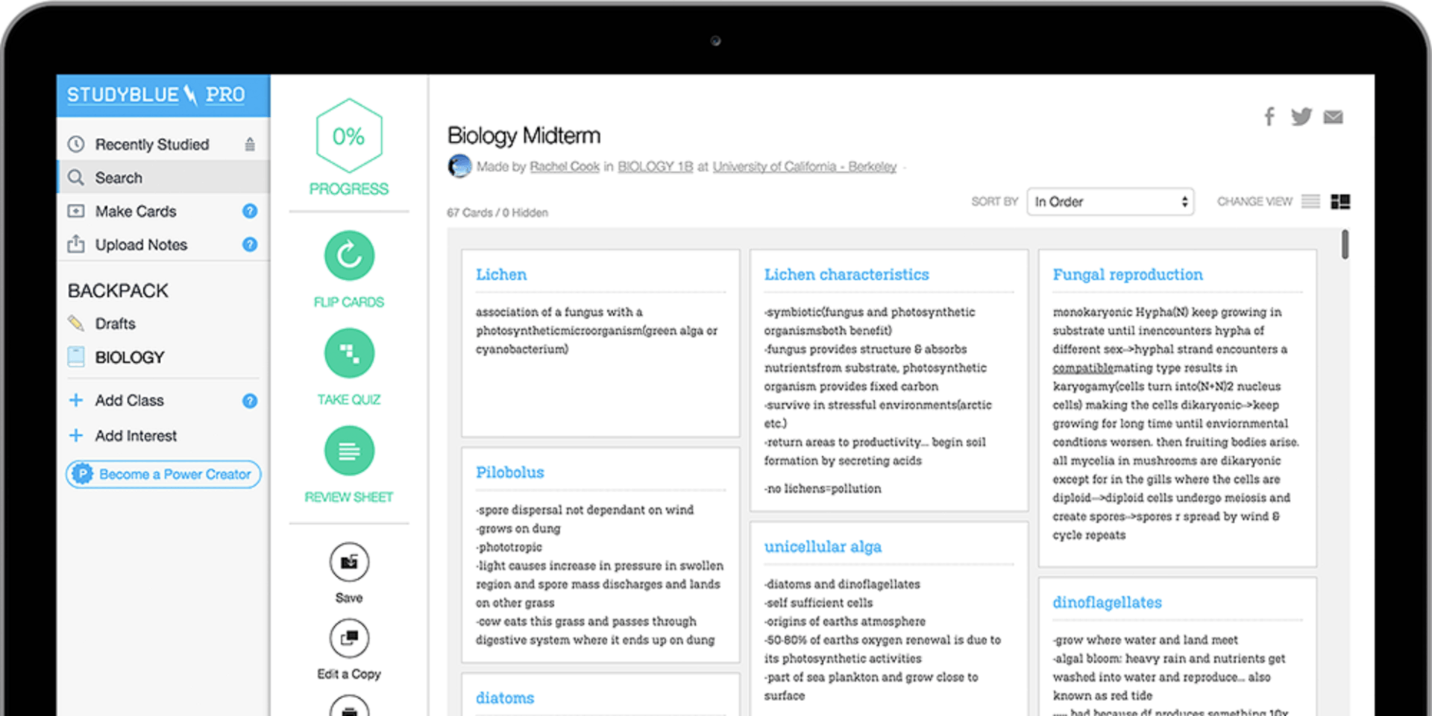Click the 0% progress hexagon
Screen dimensions: 1432x716
click(x=349, y=136)
